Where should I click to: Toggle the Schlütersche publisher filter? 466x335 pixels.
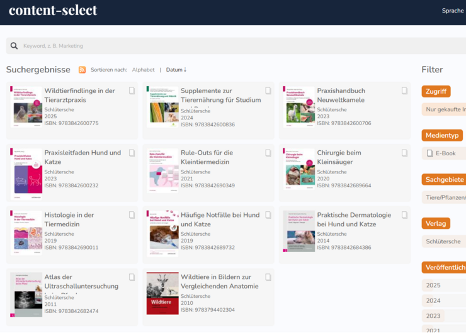click(444, 241)
